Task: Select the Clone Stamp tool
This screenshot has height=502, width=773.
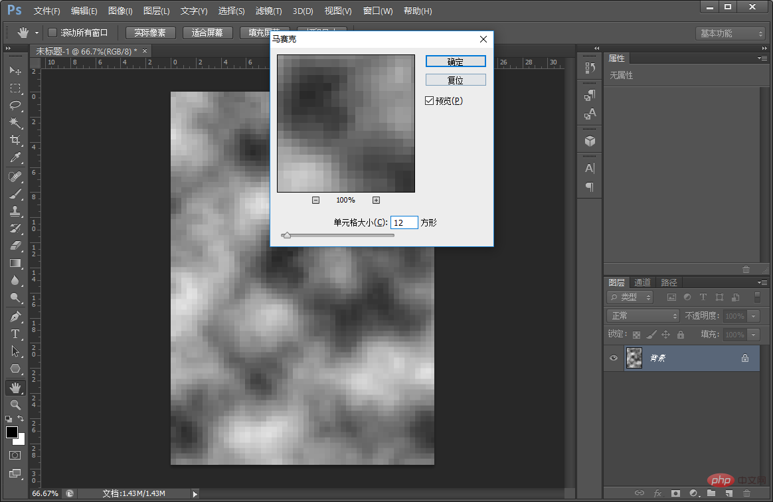Action: (x=15, y=211)
